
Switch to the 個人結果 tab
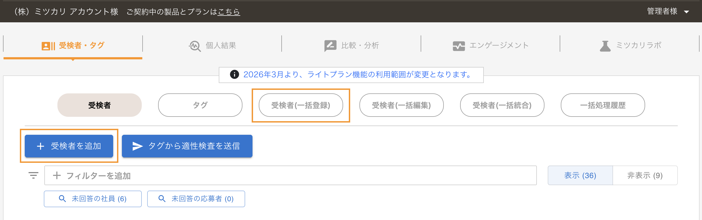212,45
